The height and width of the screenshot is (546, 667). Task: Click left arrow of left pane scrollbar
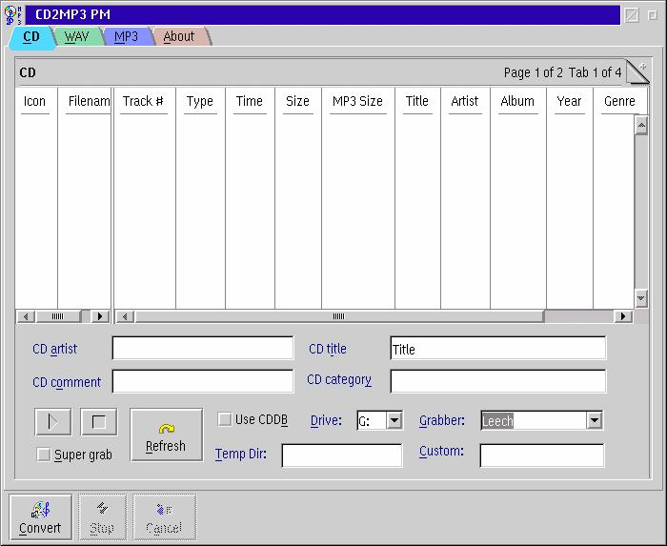point(26,316)
